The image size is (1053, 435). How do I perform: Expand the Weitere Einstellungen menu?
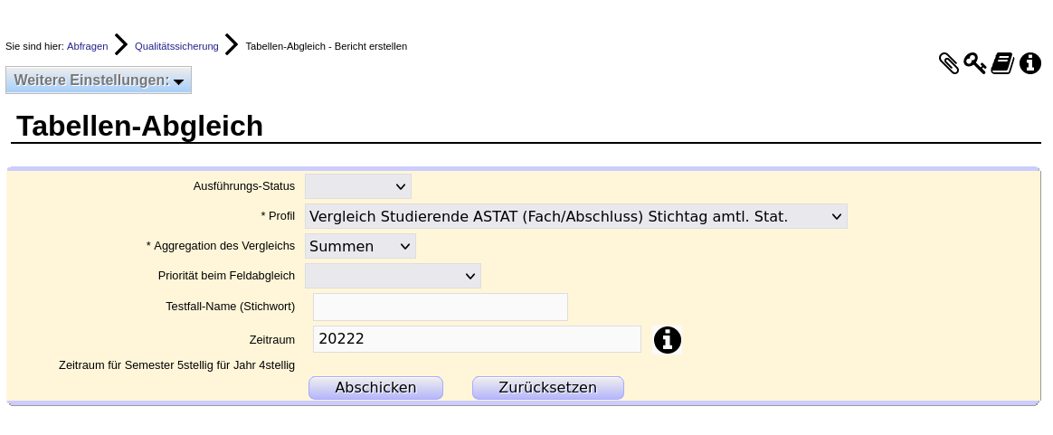tap(99, 80)
